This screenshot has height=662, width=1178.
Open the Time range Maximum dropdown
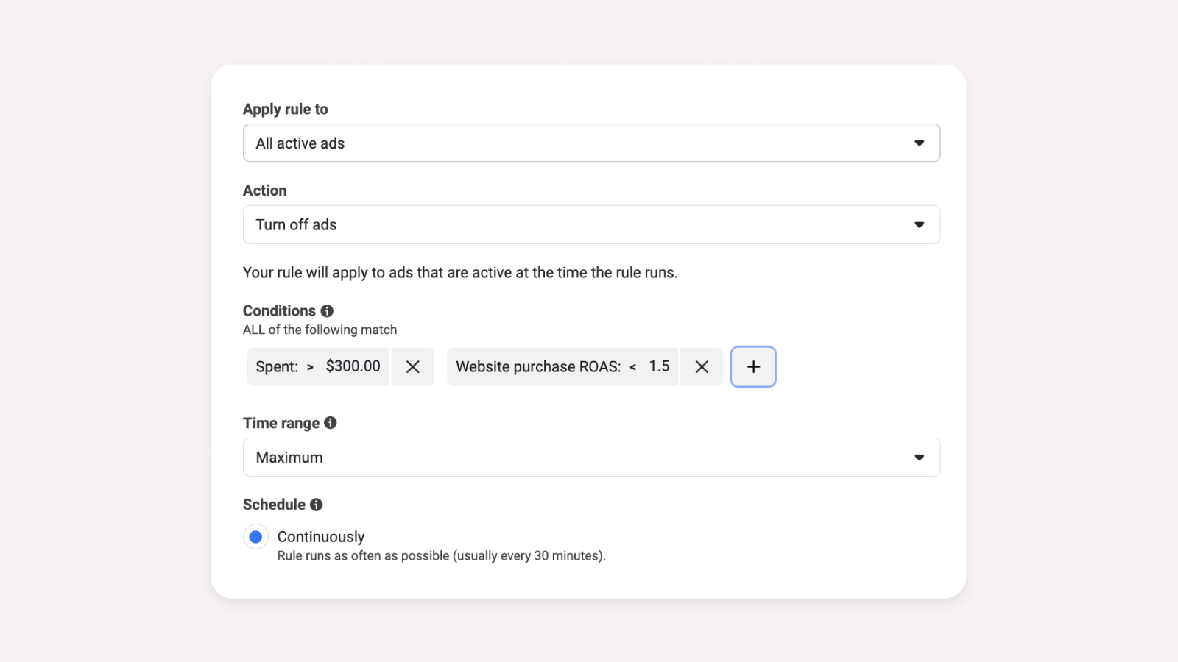[591, 457]
